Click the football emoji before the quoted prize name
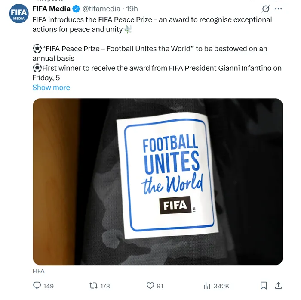Viewport: 301px width, 300px height. pos(37,49)
